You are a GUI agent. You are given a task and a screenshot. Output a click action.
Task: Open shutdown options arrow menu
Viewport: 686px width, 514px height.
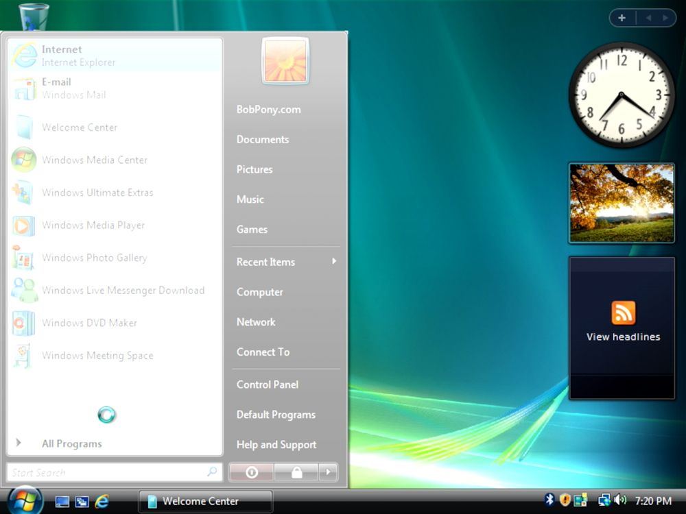328,472
